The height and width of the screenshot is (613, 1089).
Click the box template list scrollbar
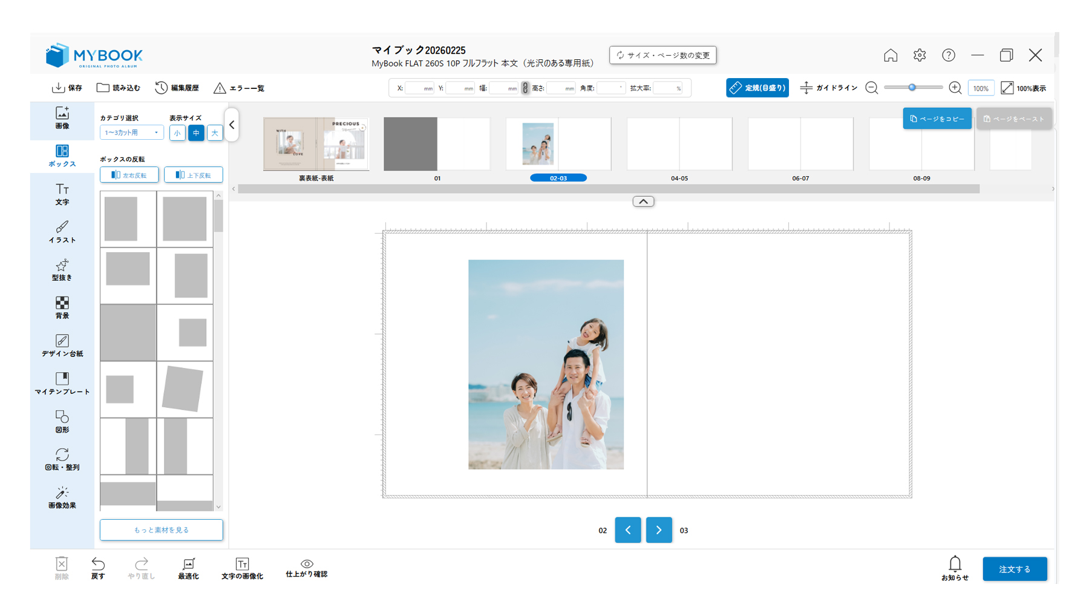click(218, 217)
